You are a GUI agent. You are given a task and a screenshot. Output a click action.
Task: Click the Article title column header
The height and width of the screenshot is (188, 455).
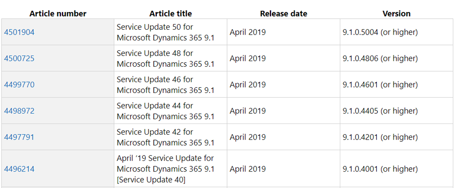(x=171, y=14)
